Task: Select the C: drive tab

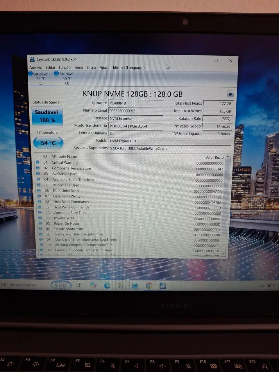Action: 41,78
